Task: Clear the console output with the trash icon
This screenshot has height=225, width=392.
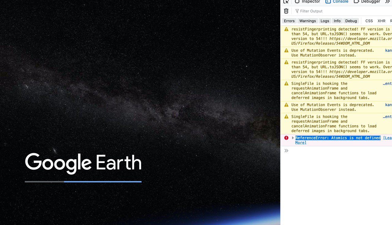Action: [x=286, y=11]
